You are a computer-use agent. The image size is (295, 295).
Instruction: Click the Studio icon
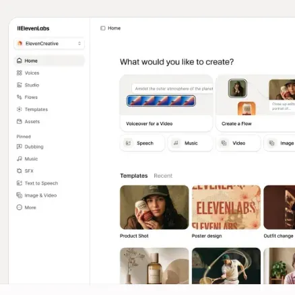[x=20, y=85]
